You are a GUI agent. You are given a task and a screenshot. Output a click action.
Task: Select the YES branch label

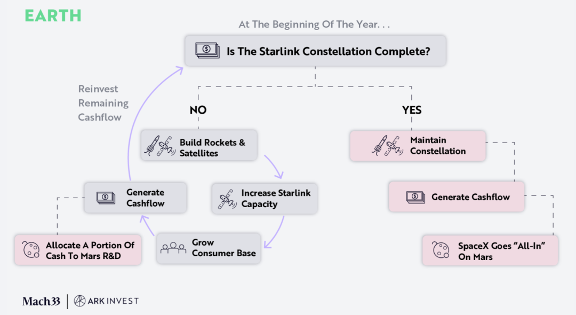click(411, 110)
